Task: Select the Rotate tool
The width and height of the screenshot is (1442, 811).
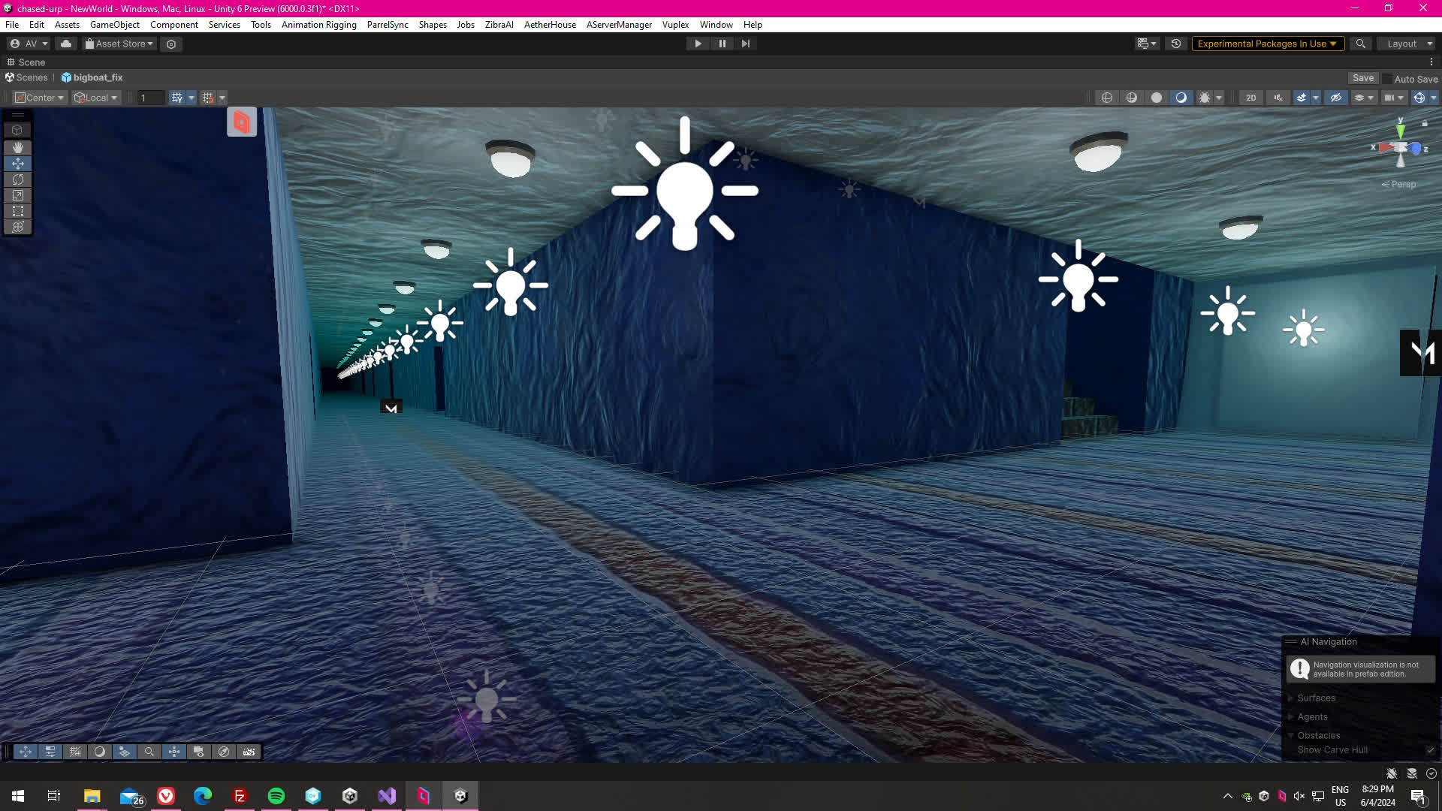Action: click(x=17, y=179)
